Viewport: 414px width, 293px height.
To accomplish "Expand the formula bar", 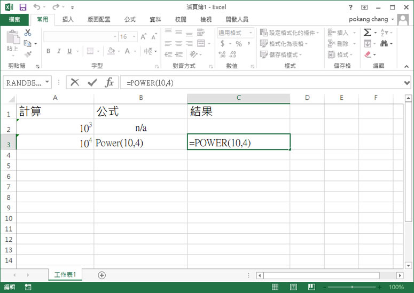I will (x=407, y=83).
